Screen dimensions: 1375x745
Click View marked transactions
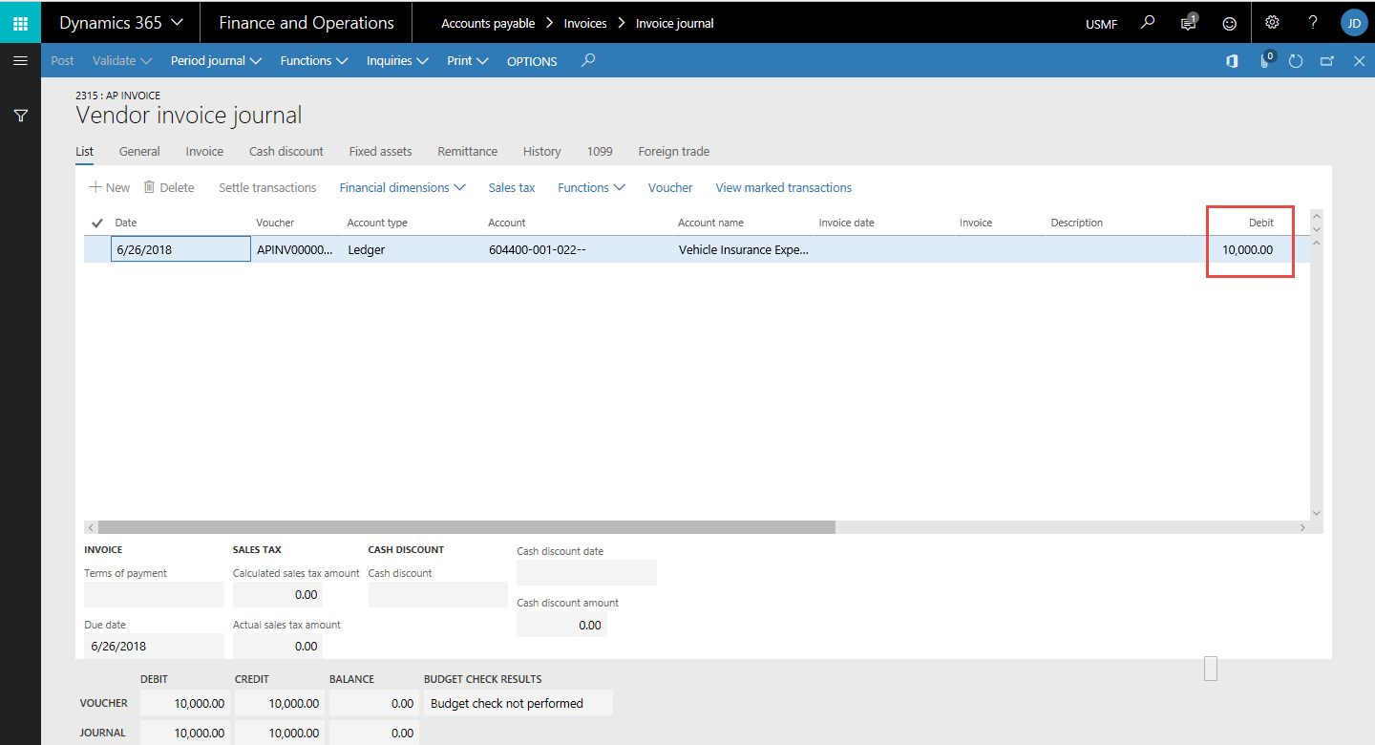pyautogui.click(x=783, y=187)
